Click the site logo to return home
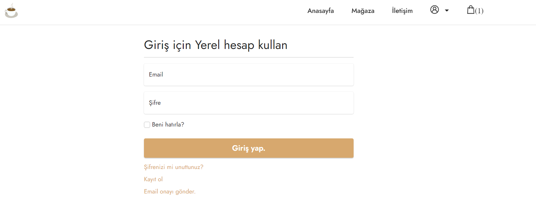Screen dimensions: 536x220 click(11, 11)
